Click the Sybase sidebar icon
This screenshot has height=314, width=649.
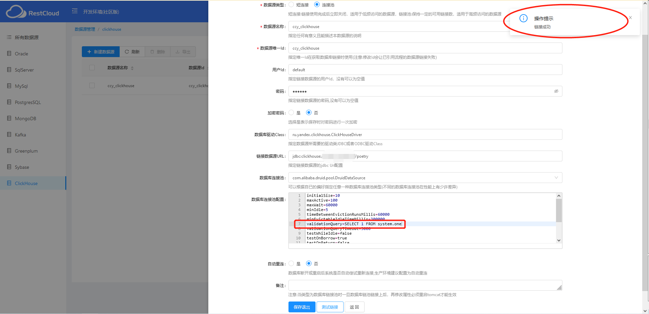[x=9, y=167]
